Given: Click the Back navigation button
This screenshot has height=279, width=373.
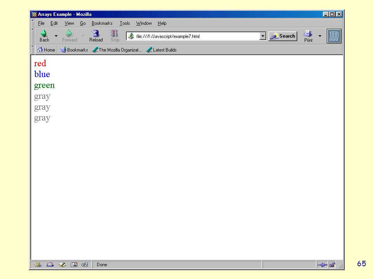Looking at the screenshot, I should click(44, 36).
